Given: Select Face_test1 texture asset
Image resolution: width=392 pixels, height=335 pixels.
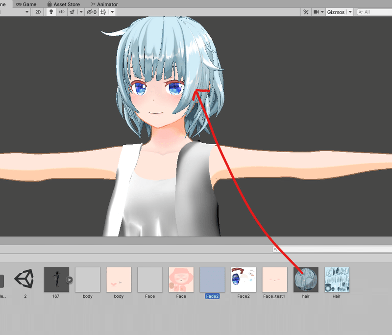Looking at the screenshot, I should click(274, 280).
